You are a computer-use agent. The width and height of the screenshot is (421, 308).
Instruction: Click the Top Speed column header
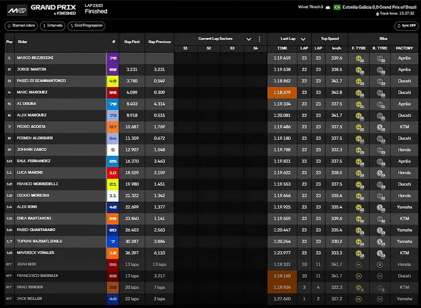tap(330, 38)
